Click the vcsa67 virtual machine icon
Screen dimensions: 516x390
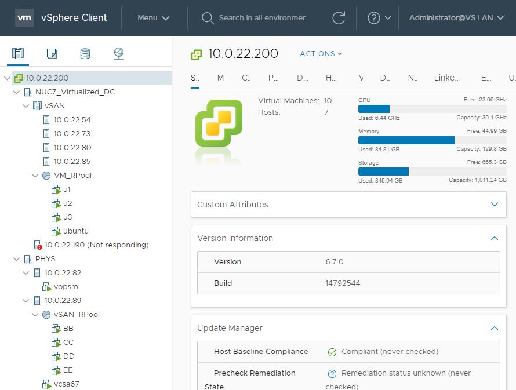click(47, 384)
